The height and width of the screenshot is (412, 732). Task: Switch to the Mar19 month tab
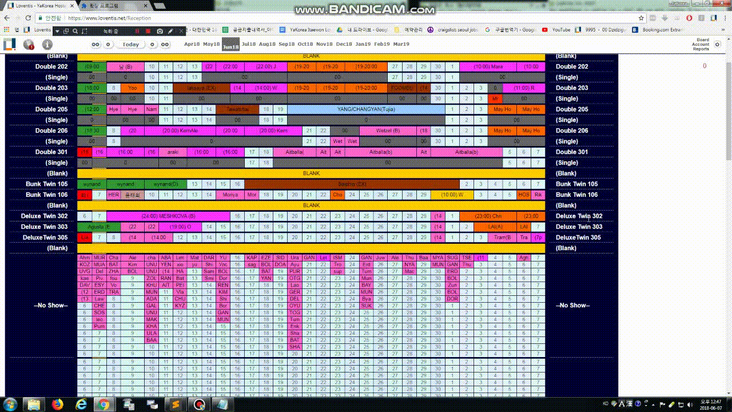coord(401,44)
